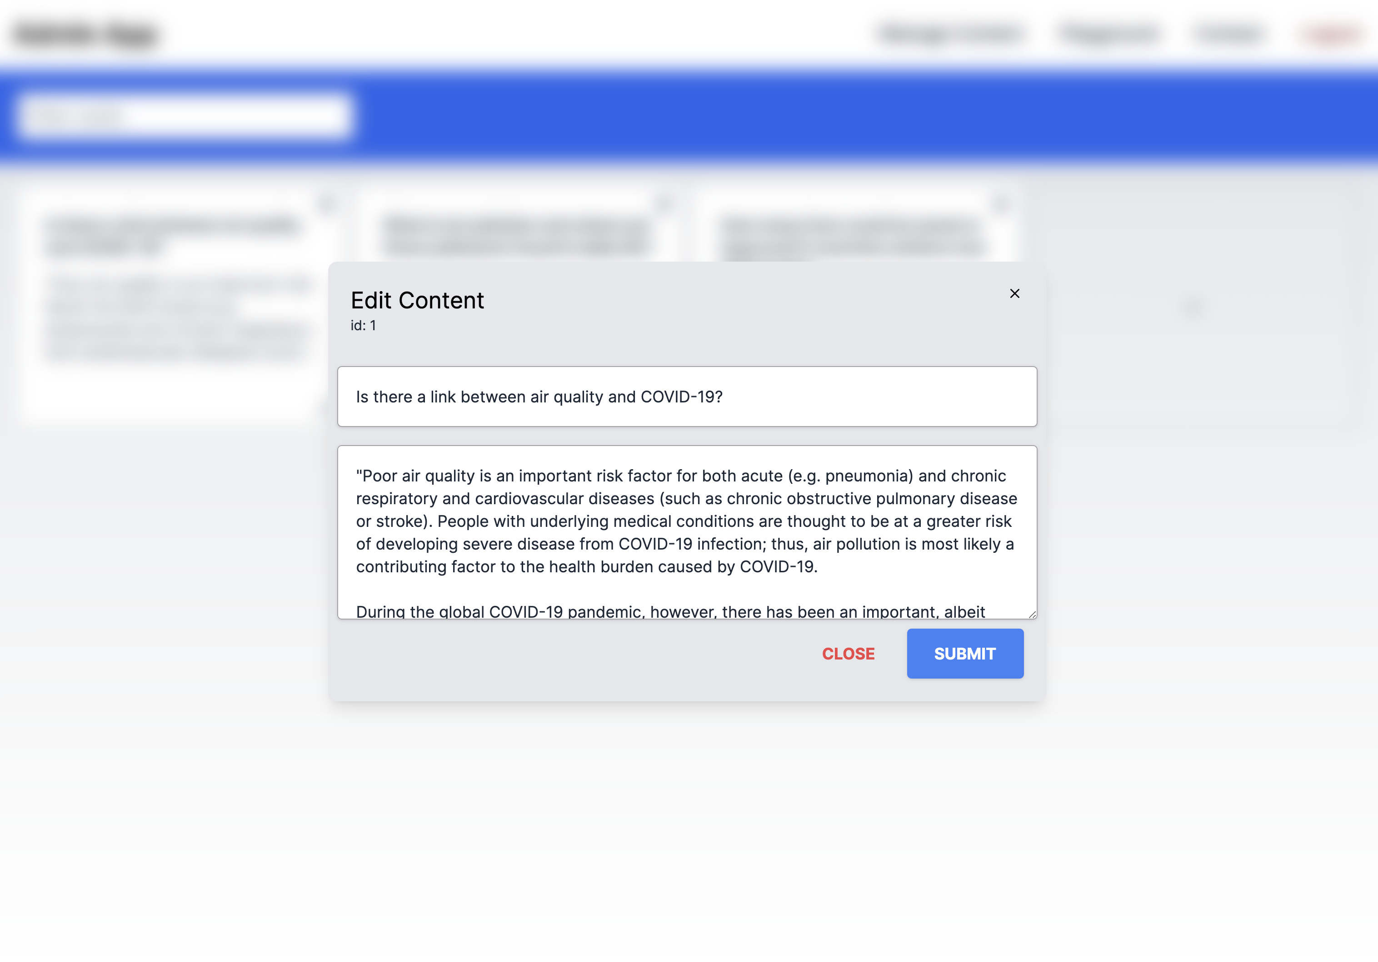Click the first blurred card's title
1378x962 pixels.
(x=172, y=236)
